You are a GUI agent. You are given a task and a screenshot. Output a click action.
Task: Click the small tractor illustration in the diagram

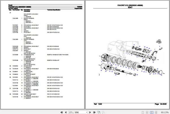pyautogui.click(x=159, y=41)
